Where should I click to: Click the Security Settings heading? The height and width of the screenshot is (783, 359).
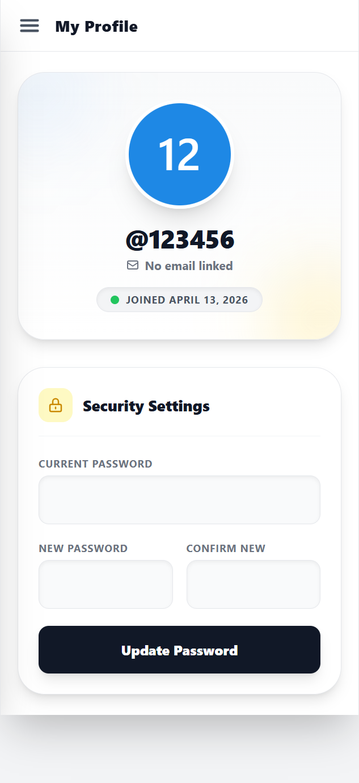pos(146,406)
